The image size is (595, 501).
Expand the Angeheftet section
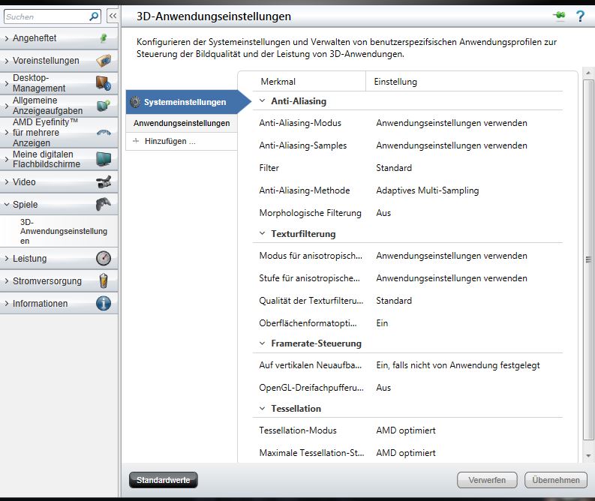(x=7, y=38)
